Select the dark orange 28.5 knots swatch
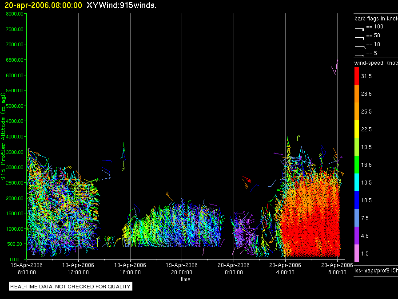The width and height of the screenshot is (398, 299). (x=357, y=94)
